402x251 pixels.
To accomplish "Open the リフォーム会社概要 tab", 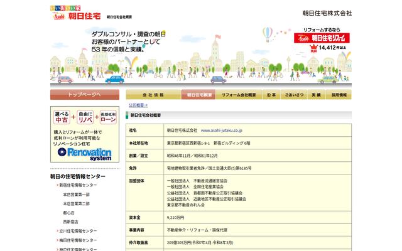I will (x=239, y=95).
